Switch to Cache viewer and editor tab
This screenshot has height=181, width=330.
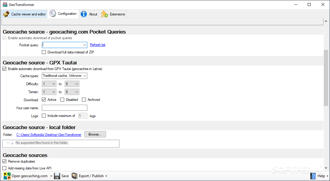tap(24, 14)
